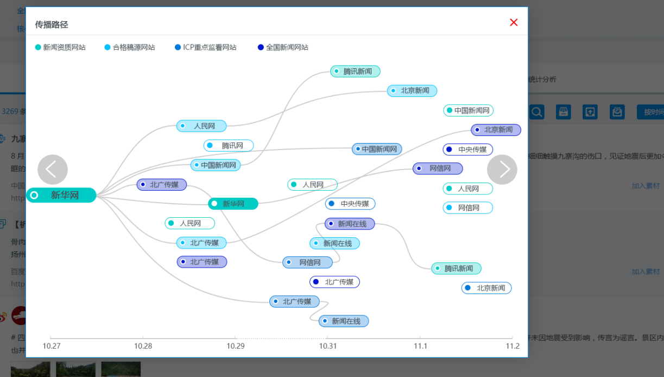
Task: Click the purple 网信网 node
Action: click(x=438, y=168)
